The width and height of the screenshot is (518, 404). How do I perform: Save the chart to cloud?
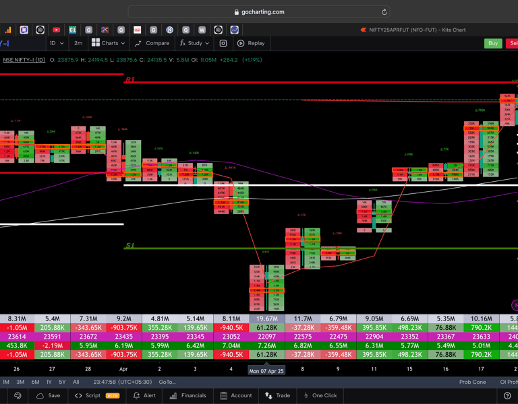(49, 395)
